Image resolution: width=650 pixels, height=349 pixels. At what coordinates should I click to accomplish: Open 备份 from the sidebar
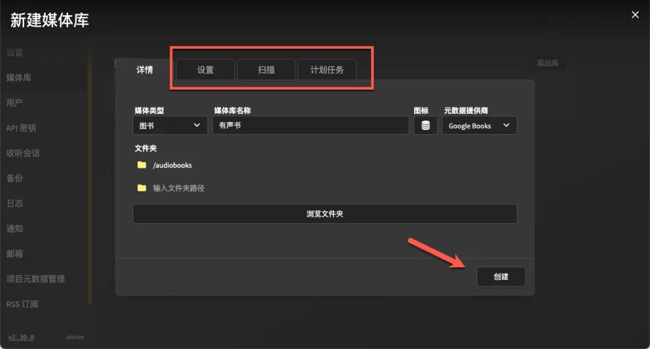click(14, 179)
